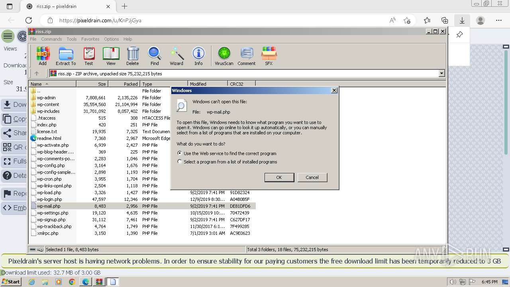Click the Comment toolbar icon
The width and height of the screenshot is (510, 287).
[247, 56]
